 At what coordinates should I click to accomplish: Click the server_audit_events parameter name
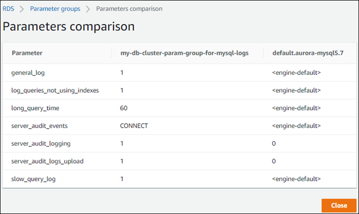[x=39, y=125]
